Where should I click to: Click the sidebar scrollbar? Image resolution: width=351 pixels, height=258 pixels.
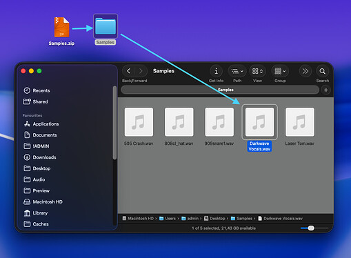pos(114,123)
